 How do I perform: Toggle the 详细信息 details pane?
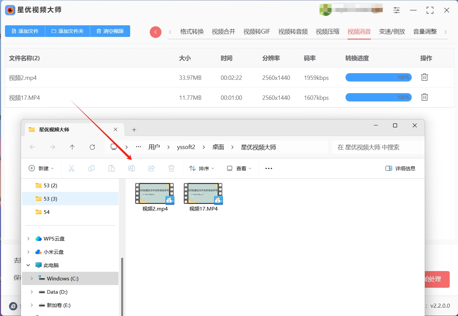[x=400, y=168]
